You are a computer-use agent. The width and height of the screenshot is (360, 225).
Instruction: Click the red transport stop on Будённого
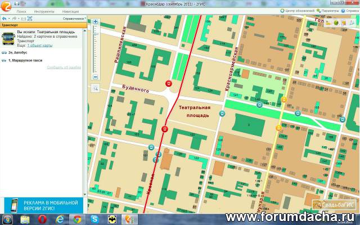(168, 83)
